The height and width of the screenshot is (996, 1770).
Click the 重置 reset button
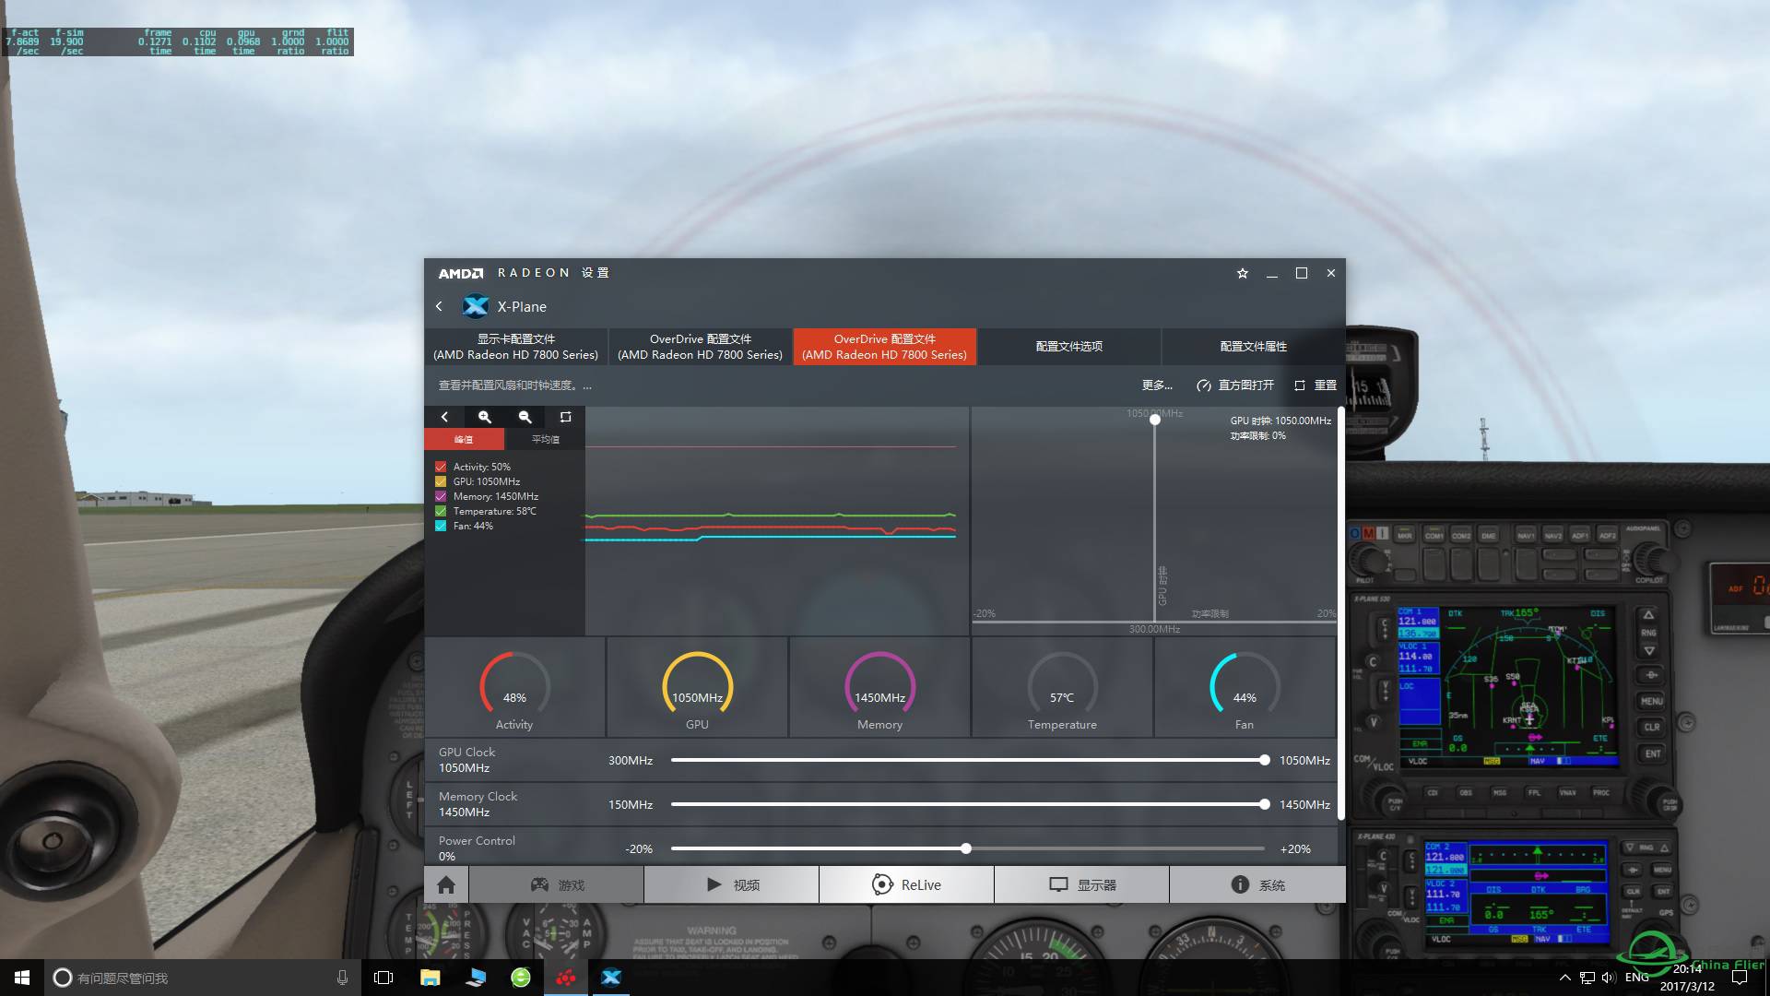tap(1316, 385)
